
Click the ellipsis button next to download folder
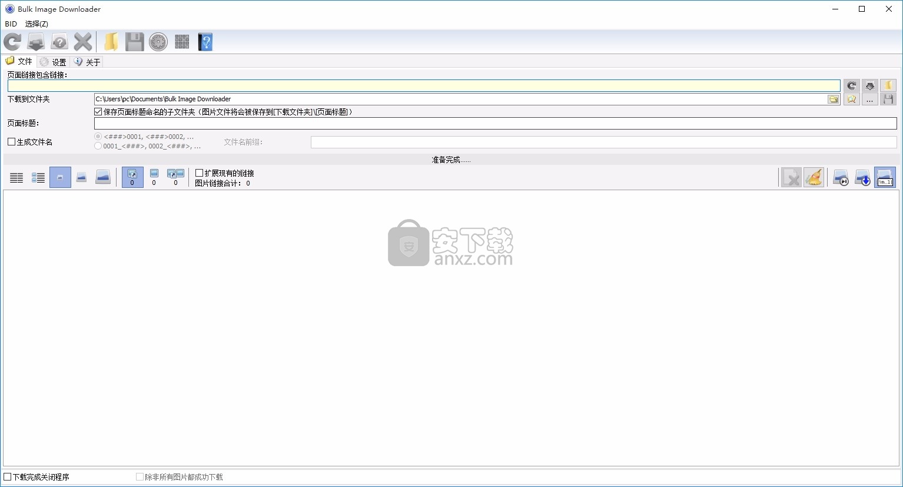point(870,100)
